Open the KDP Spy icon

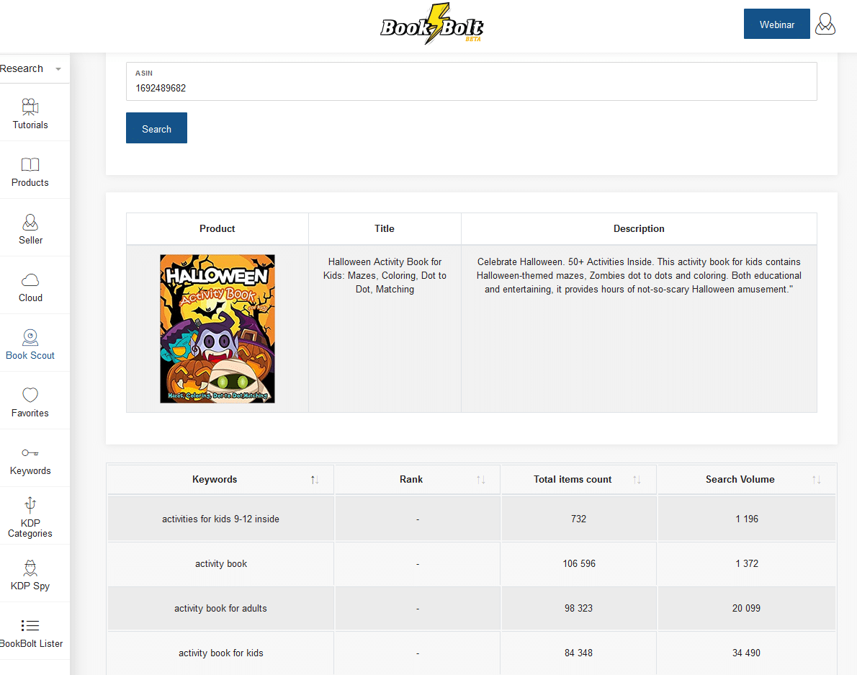click(x=30, y=568)
